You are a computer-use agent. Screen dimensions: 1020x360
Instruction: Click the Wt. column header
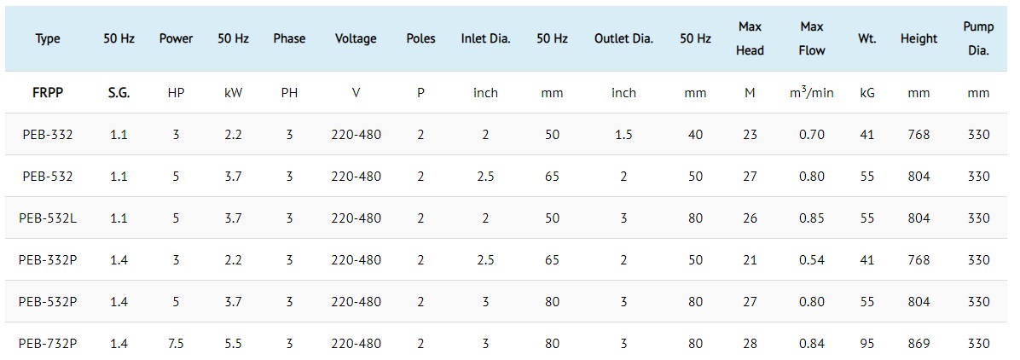(866, 38)
